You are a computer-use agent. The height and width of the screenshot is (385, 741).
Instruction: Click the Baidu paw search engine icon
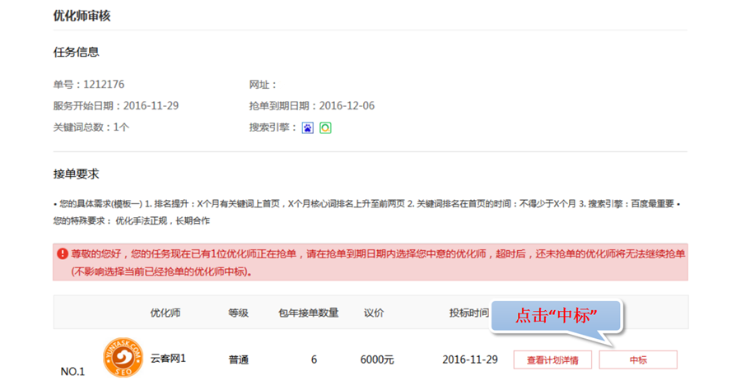pyautogui.click(x=307, y=128)
